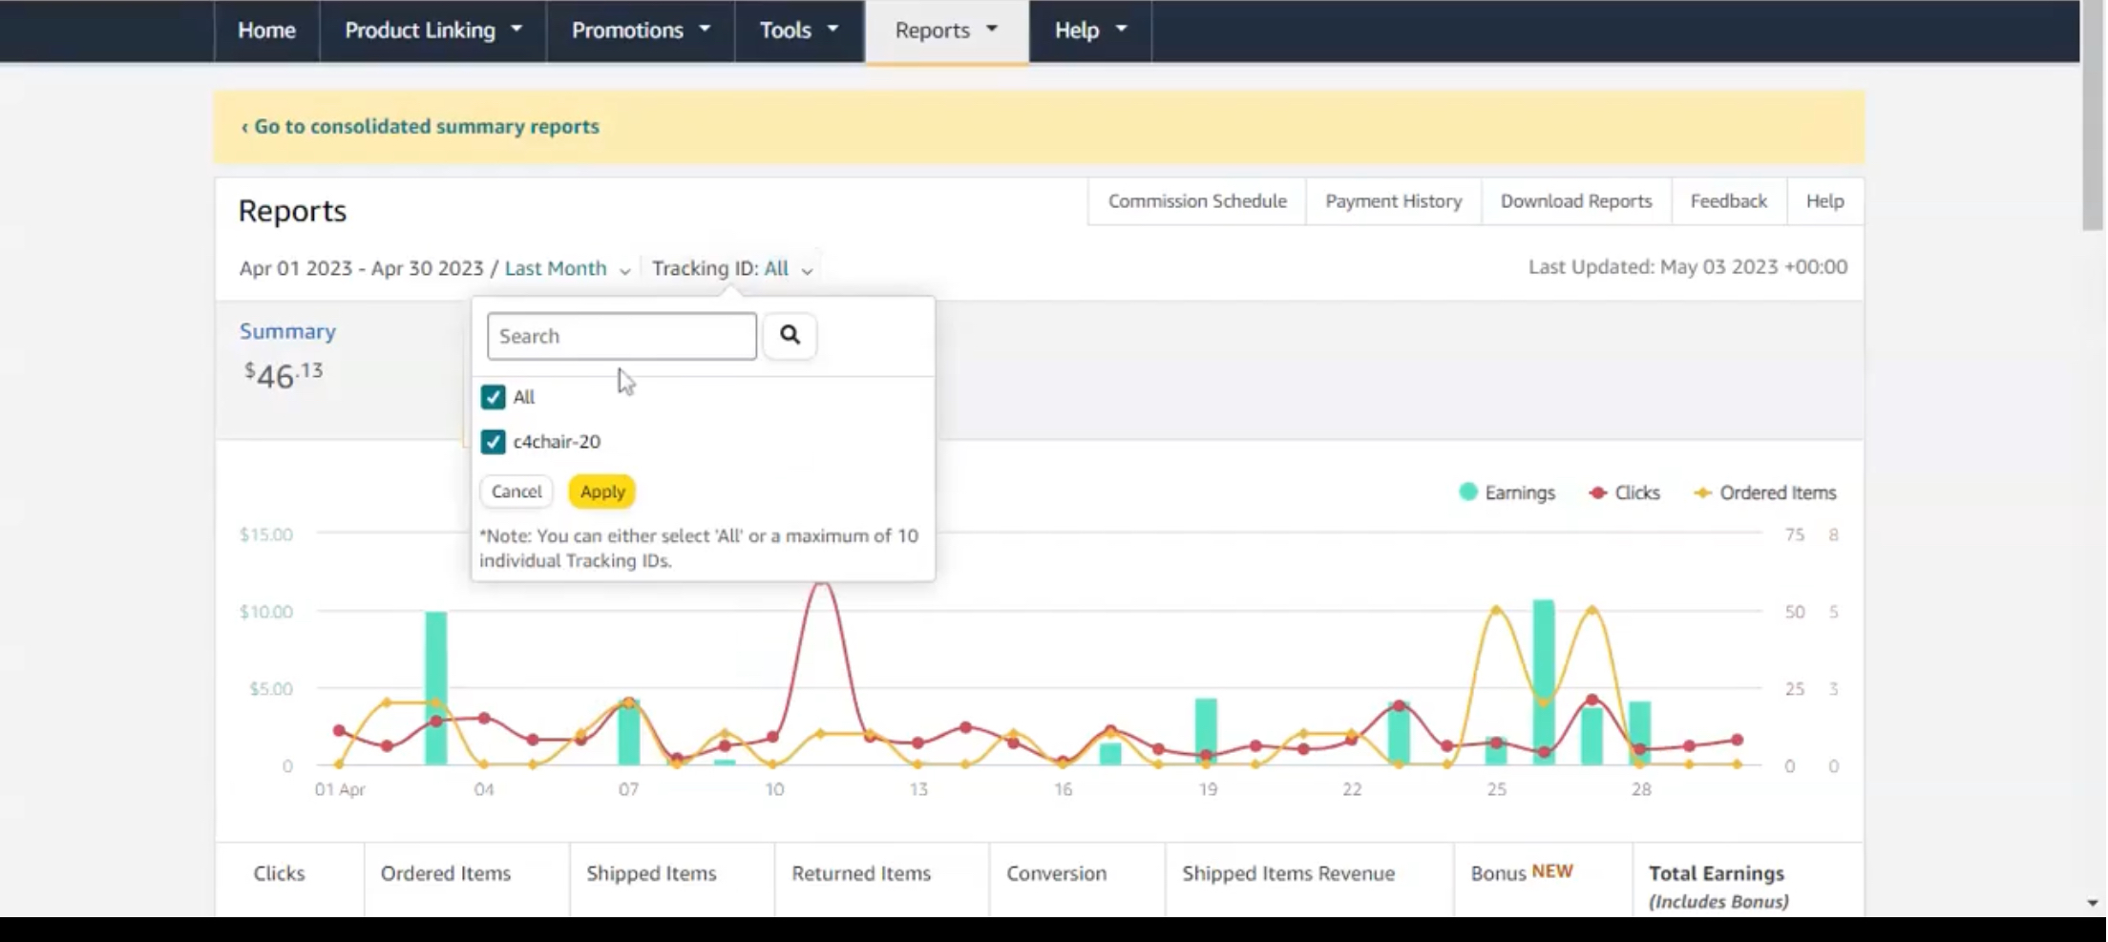Collapse the Tracking ID: All dropdown
This screenshot has width=2108, height=942.
point(732,268)
